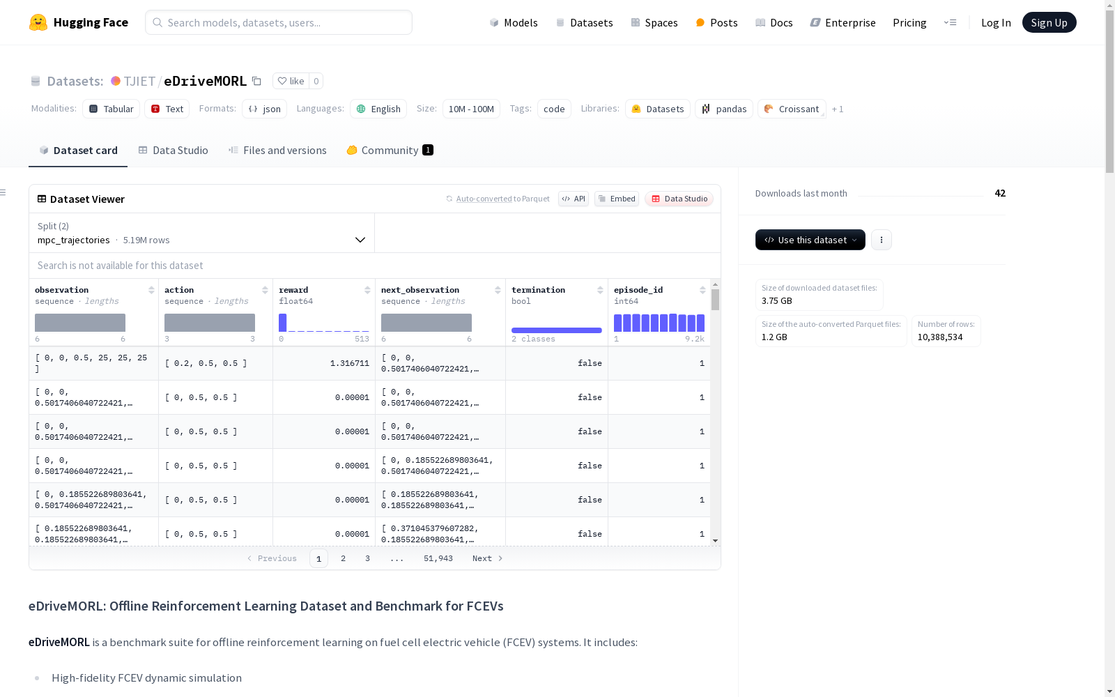
Task: Select the code tag
Action: pyautogui.click(x=554, y=109)
